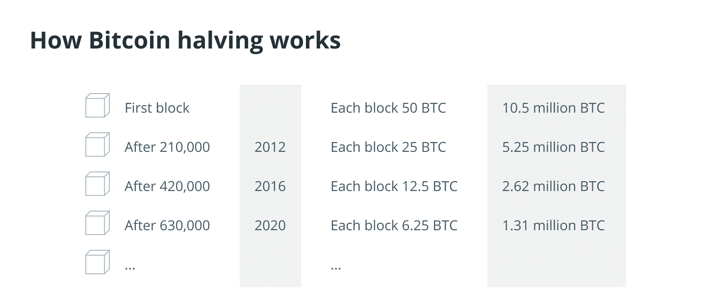Click Each block 6.25 BTC
This screenshot has height=289, width=711.
pos(394,225)
